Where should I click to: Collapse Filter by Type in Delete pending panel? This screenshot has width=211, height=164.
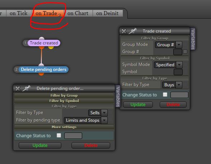coord(64,106)
